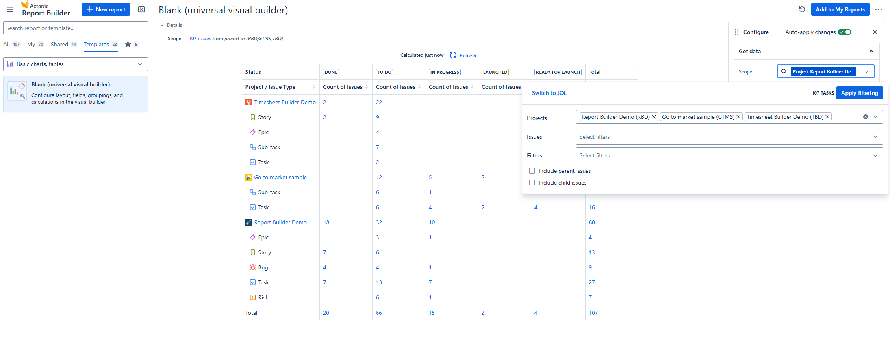This screenshot has height=359, width=890.
Task: Click the New report button
Action: (106, 9)
